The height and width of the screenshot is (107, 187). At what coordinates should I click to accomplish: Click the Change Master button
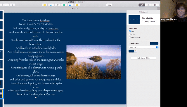point(149,22)
